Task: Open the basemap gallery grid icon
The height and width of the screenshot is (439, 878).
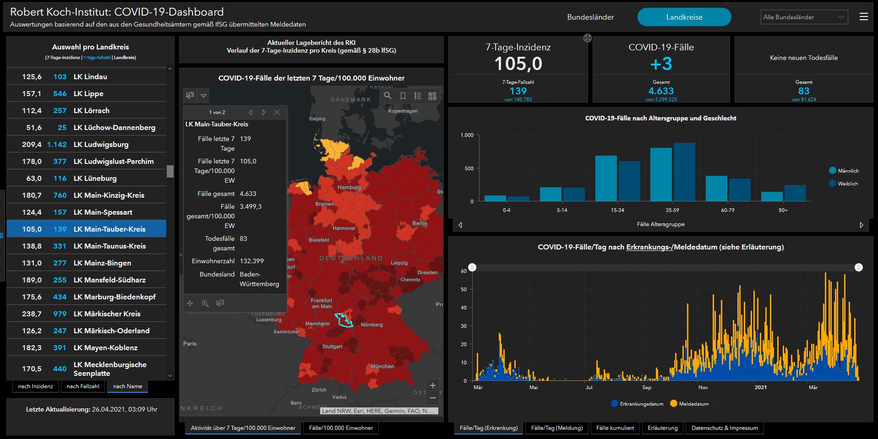Action: 432,96
